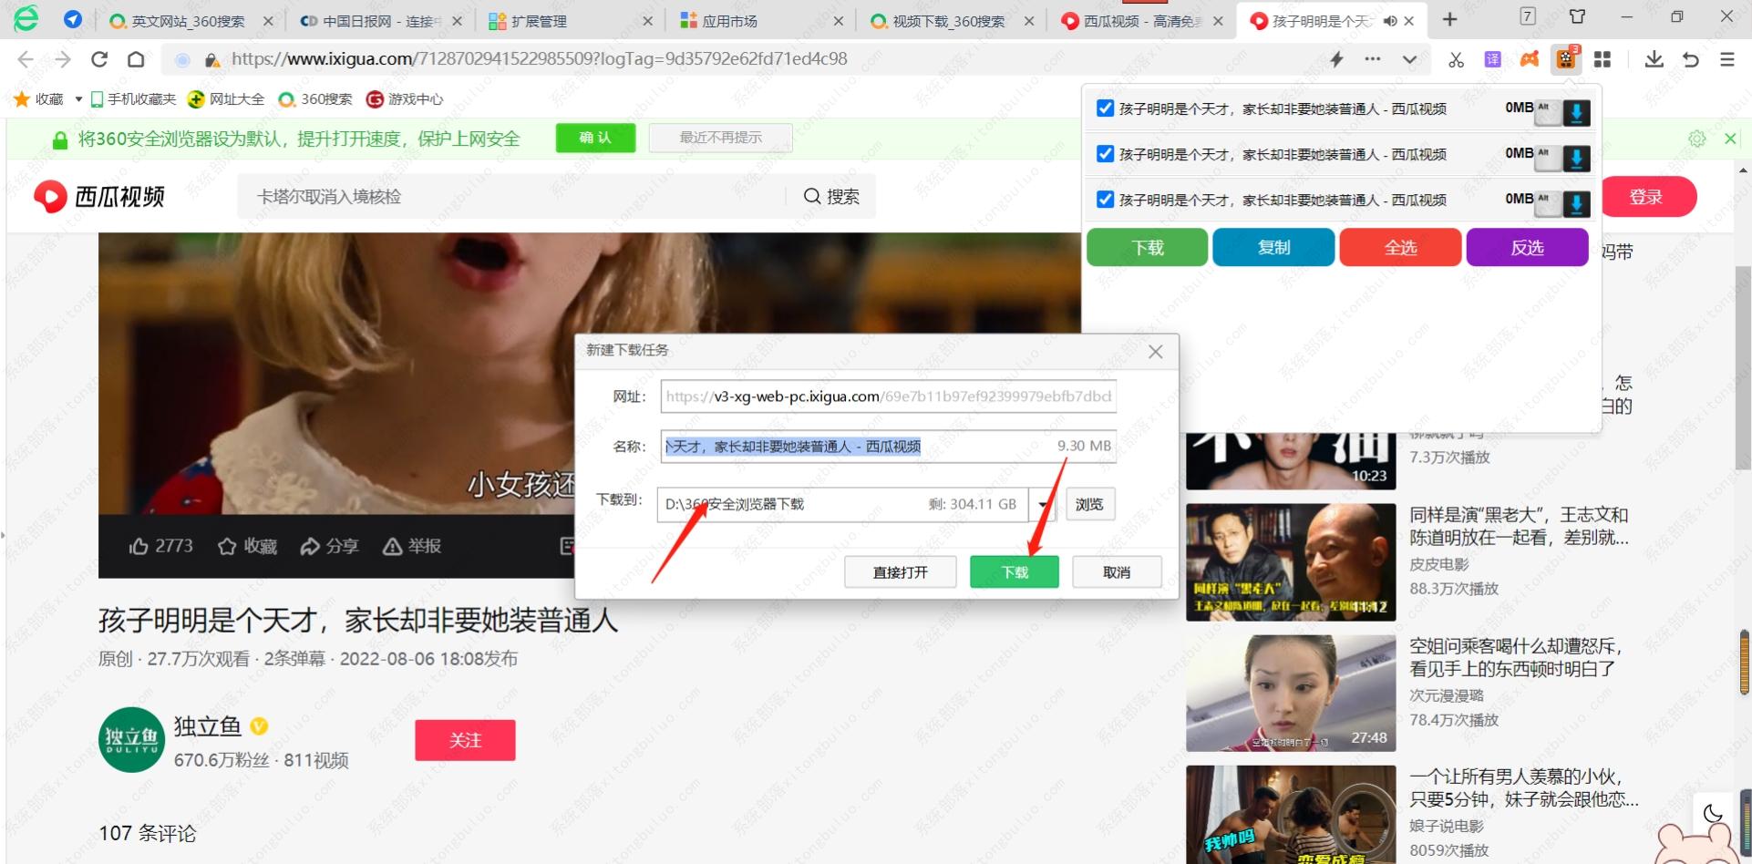This screenshot has height=864, width=1752.
Task: Expand the download path dropdown arrow
Action: pos(1043,505)
